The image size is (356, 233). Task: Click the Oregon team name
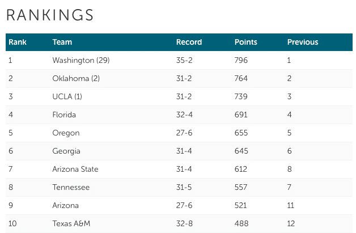click(x=66, y=133)
